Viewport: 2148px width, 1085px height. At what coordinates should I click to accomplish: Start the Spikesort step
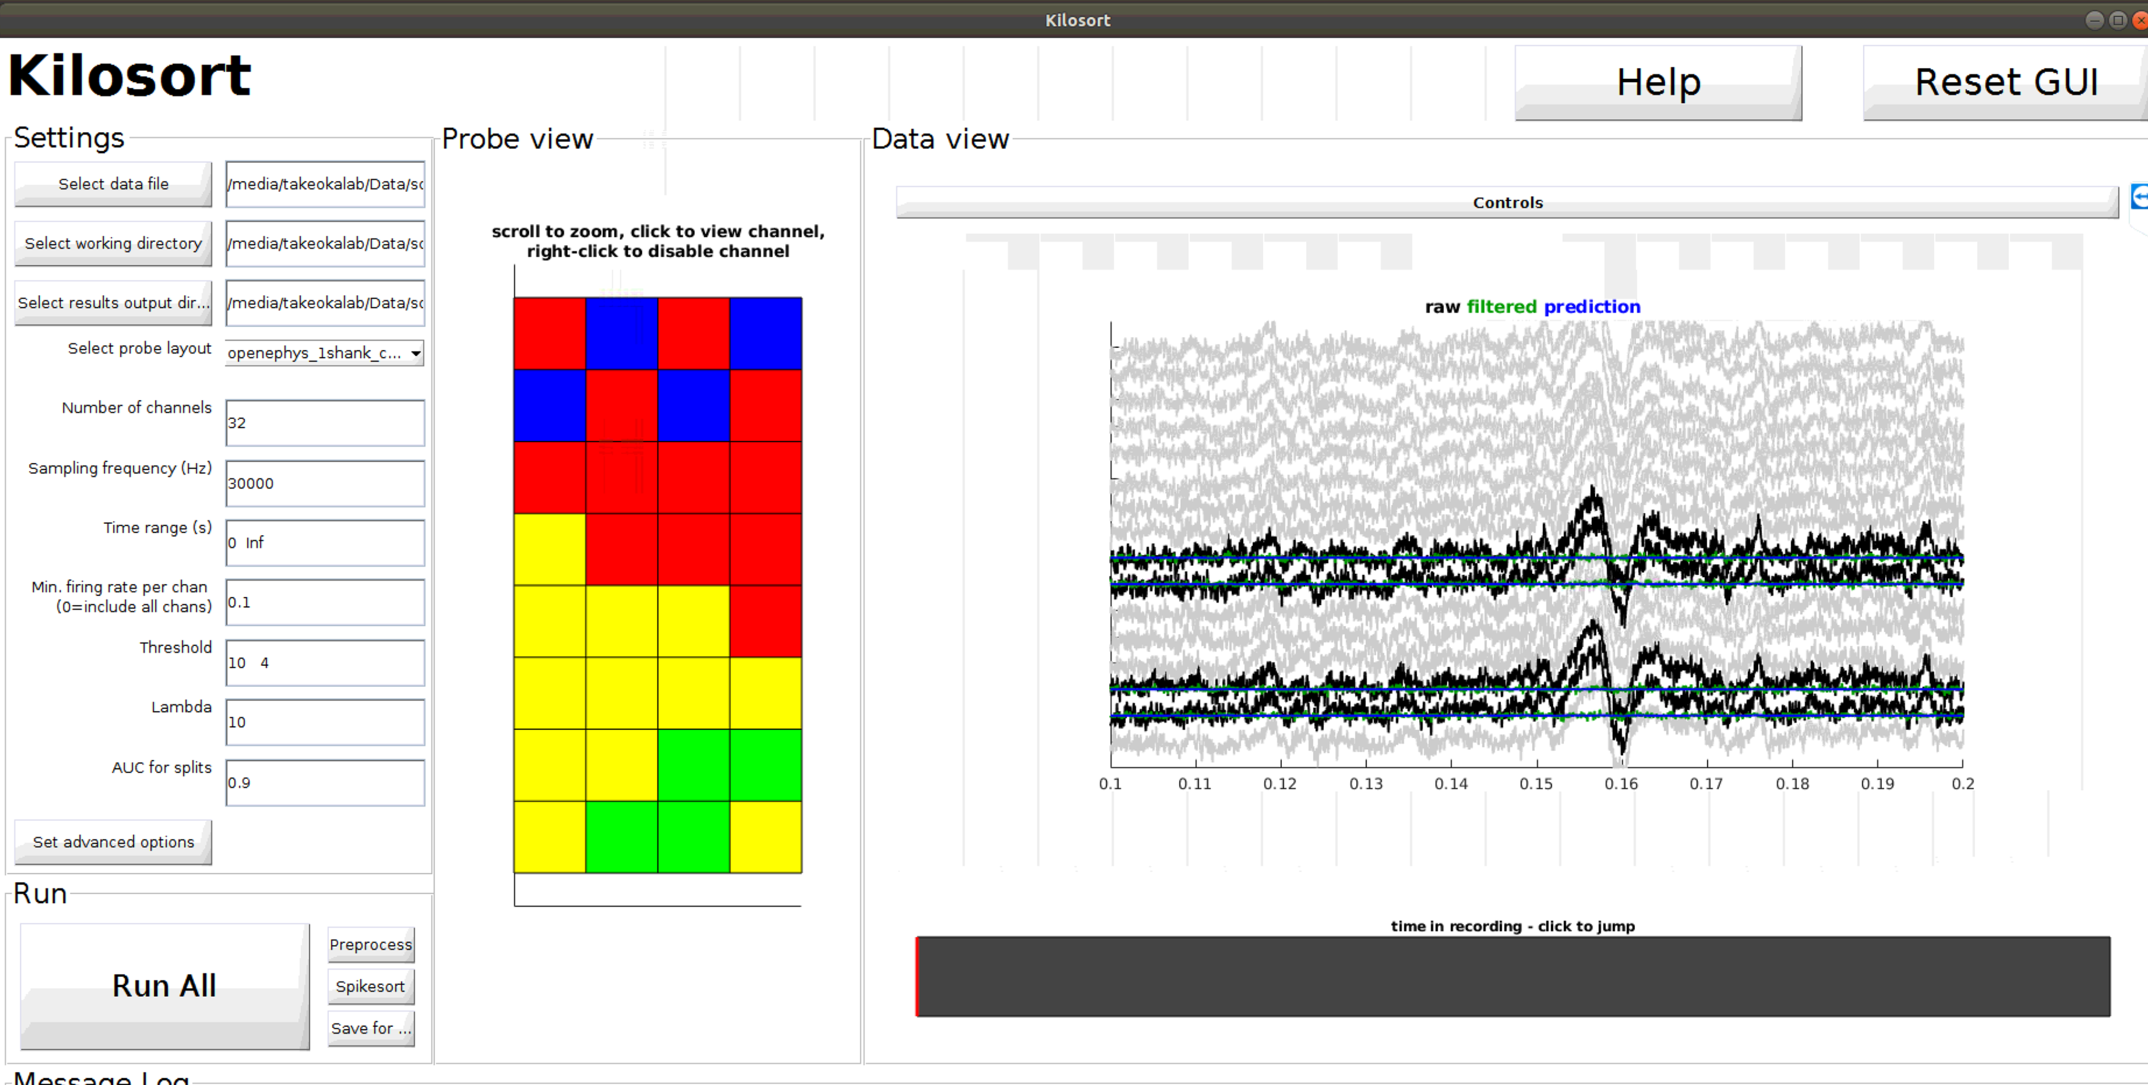coord(369,986)
